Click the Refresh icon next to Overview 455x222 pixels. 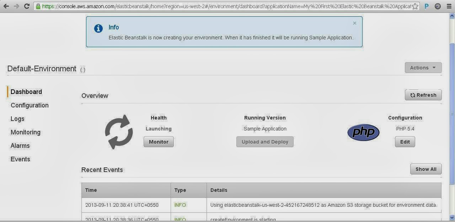click(x=412, y=95)
